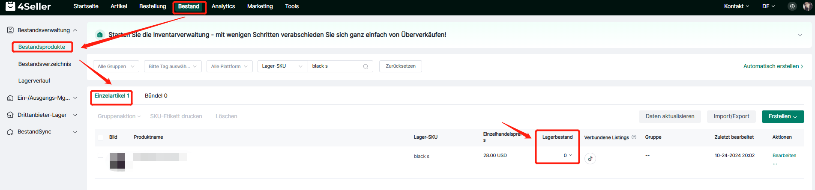
Task: Expand the Lagerbestand value dropdown arrow
Action: [x=570, y=155]
